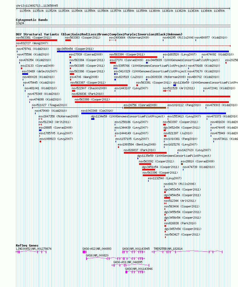Click the RefSeq Genes track title
The image size is (238, 287).
pos(27,246)
